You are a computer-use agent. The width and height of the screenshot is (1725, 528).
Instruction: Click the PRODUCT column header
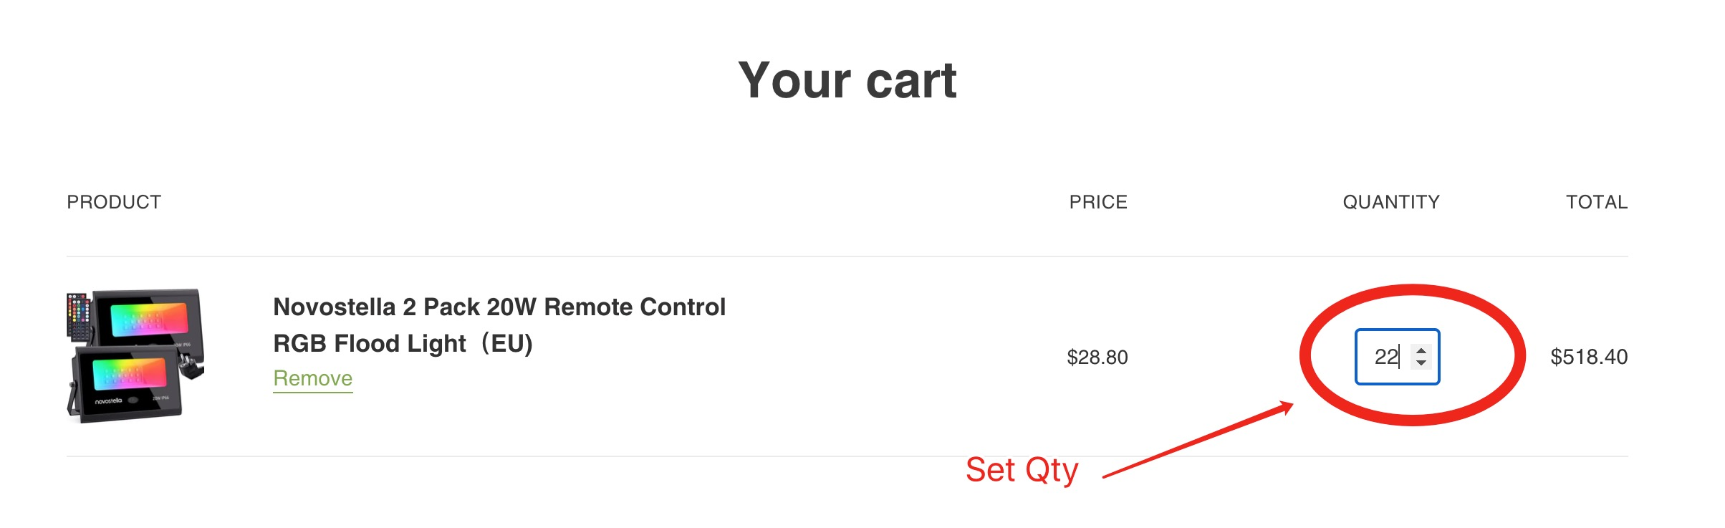[114, 202]
